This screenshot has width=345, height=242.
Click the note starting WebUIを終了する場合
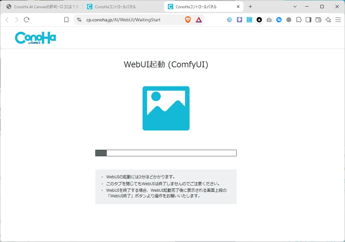coord(166,193)
